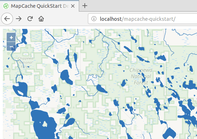The height and width of the screenshot is (139, 197).
Task: Click the blue lake at bottom right of map
Action: pyautogui.click(x=169, y=133)
